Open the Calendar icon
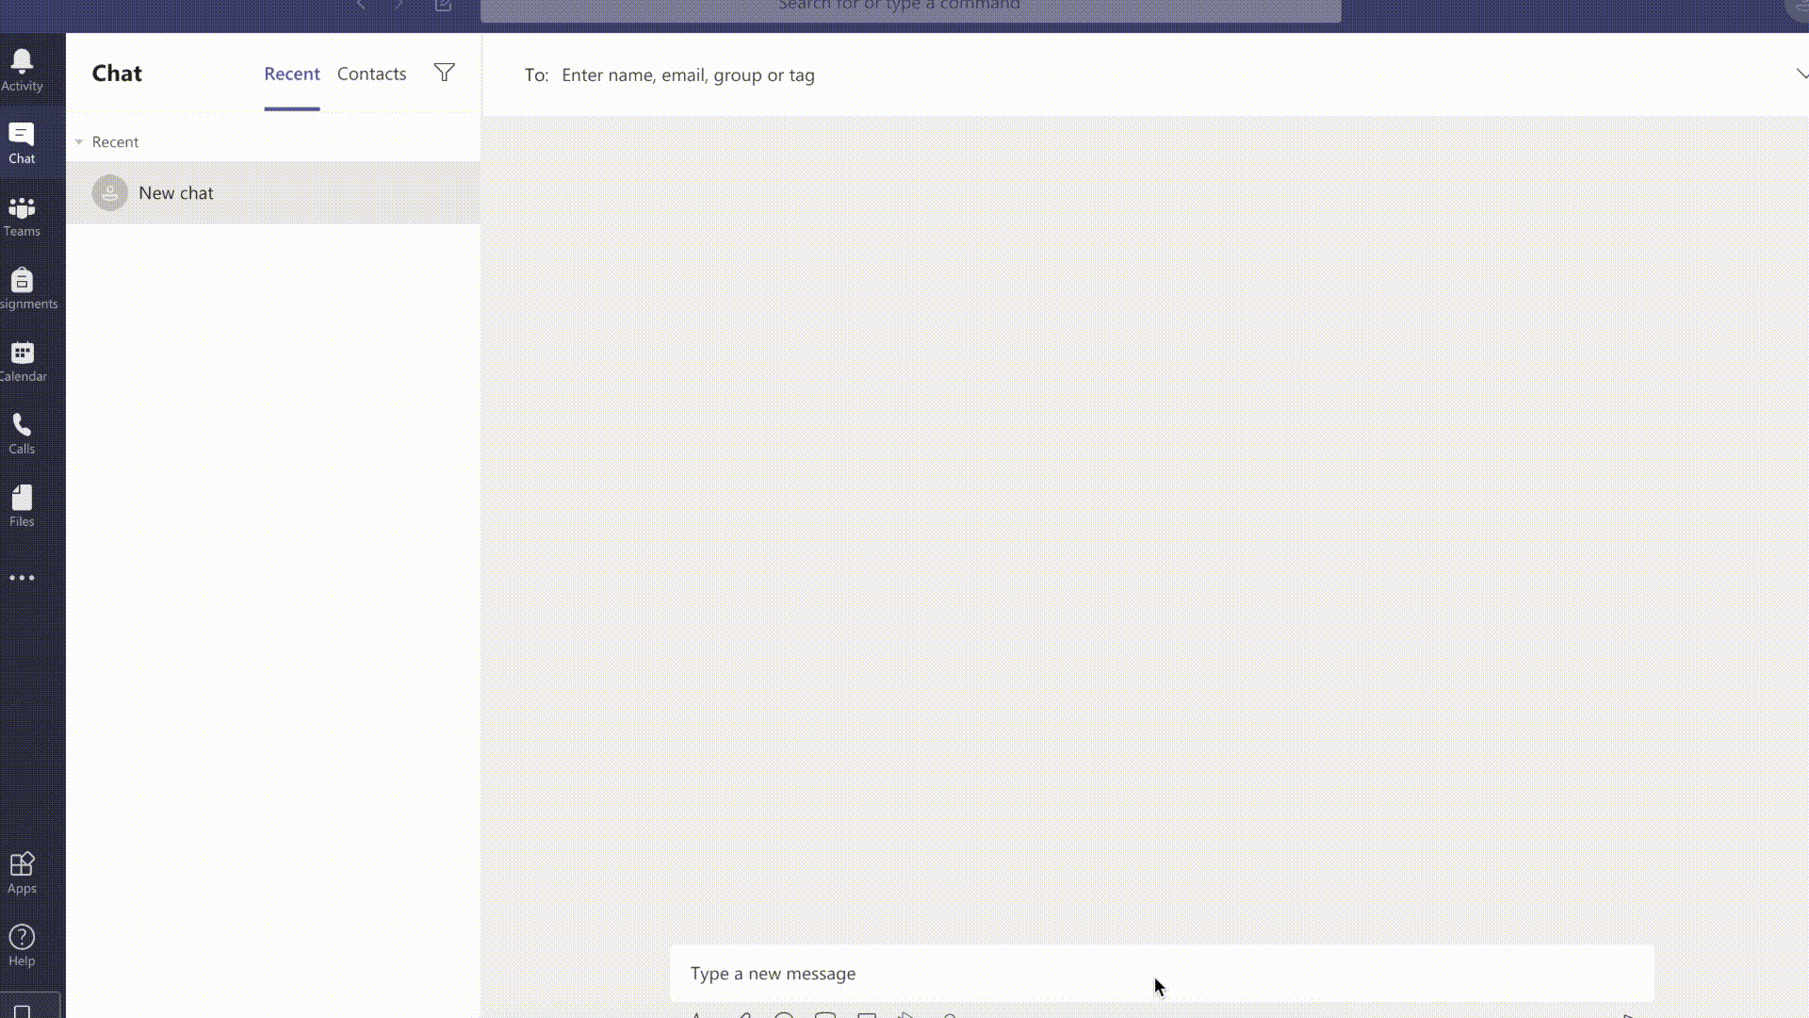The width and height of the screenshot is (1809, 1018). tap(22, 361)
